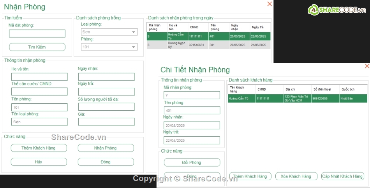Click the Số lượng người tối đa field

pyautogui.click(x=106, y=107)
